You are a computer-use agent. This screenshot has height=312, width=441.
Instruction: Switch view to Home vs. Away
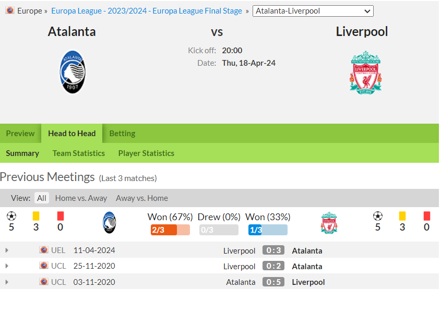tap(81, 198)
